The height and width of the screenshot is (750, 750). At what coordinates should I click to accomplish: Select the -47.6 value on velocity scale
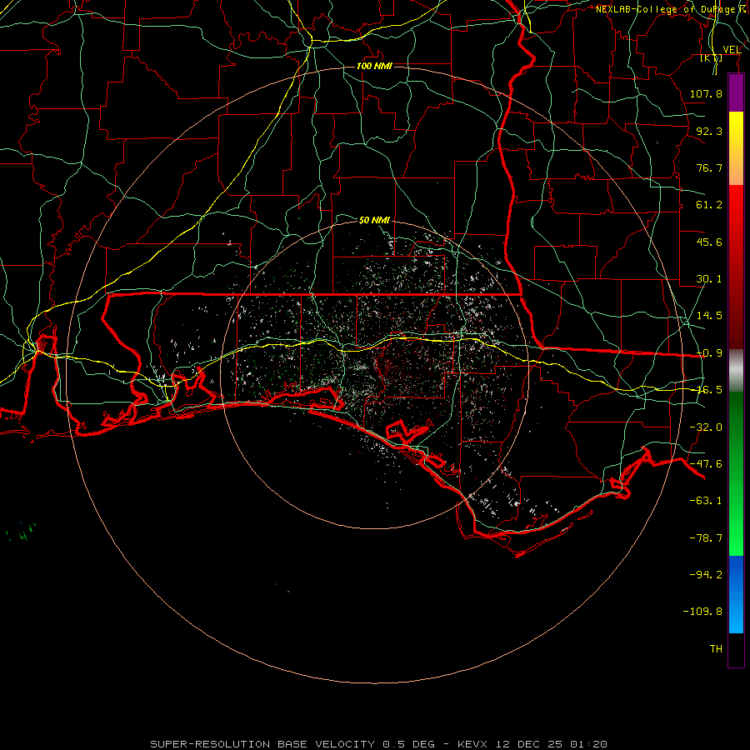point(706,464)
